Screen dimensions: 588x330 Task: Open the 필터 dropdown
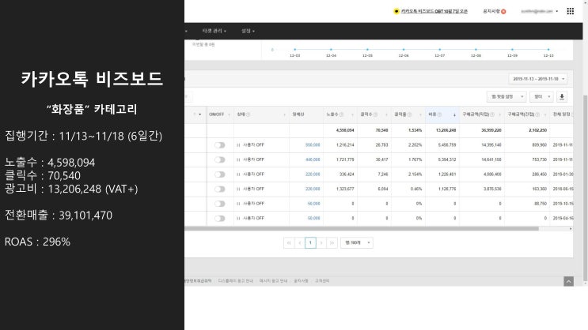click(x=541, y=97)
